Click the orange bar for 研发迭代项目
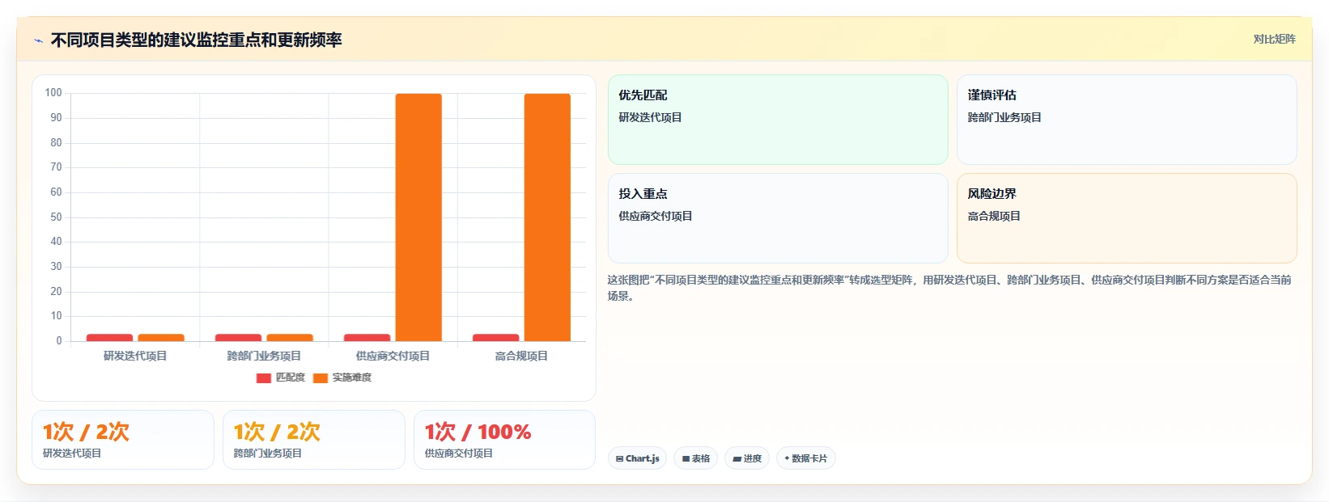 (x=161, y=338)
